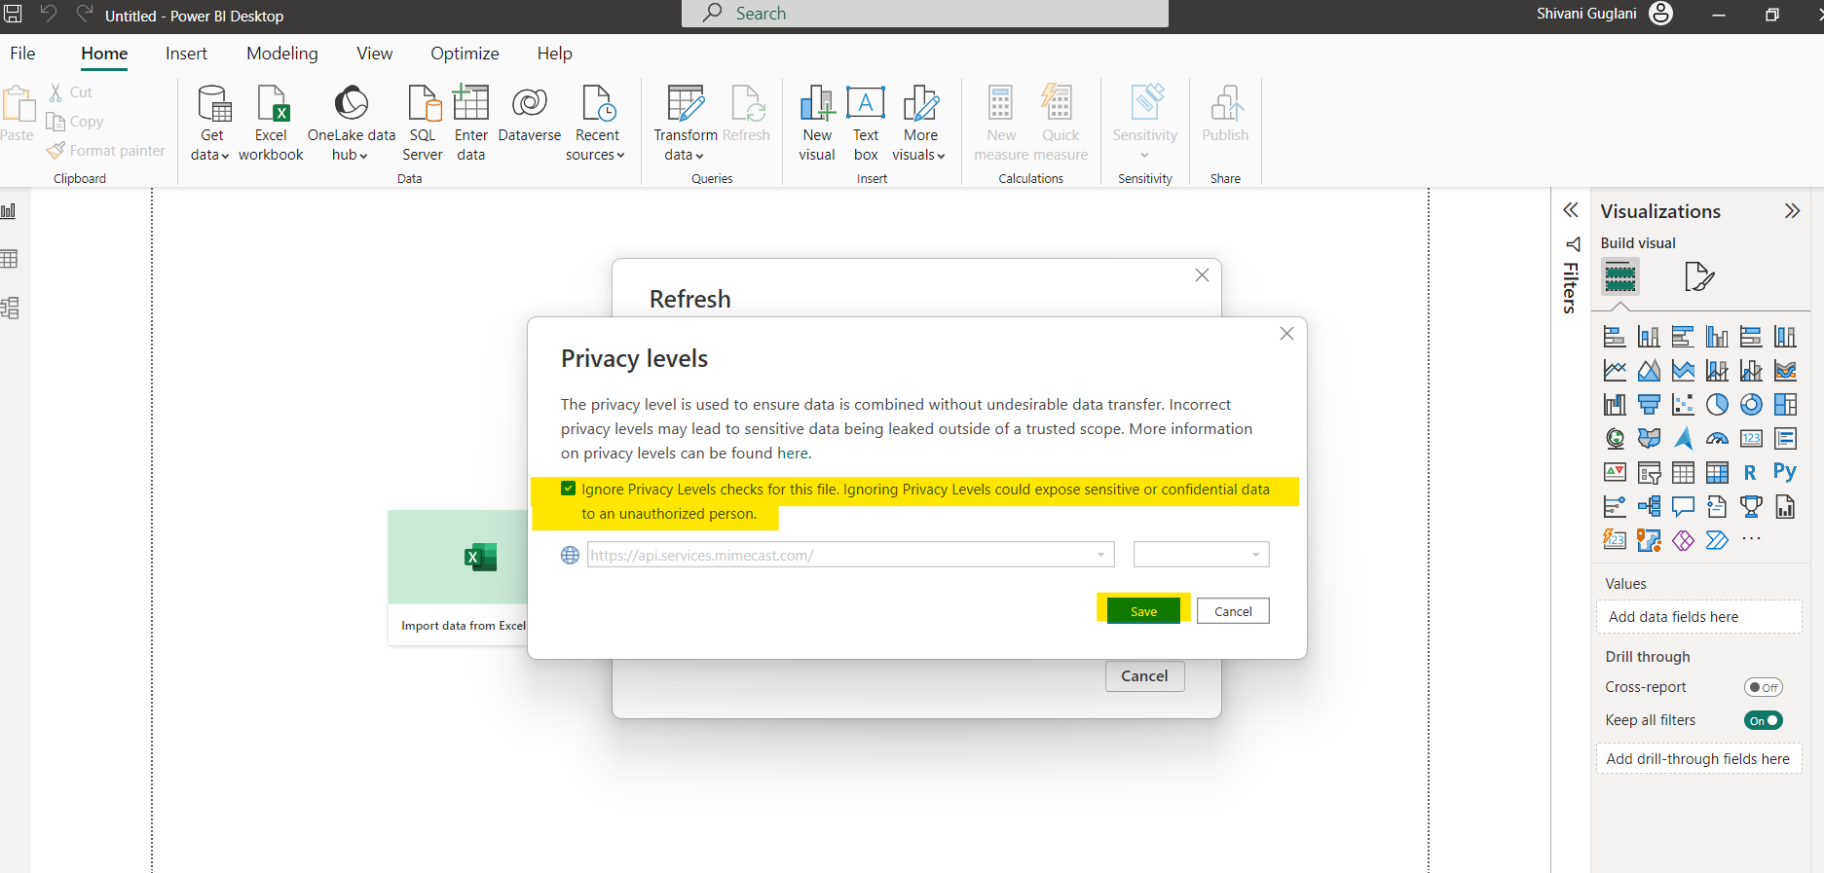Select the Python visual icon
Image resolution: width=1824 pixels, height=873 pixels.
[1784, 473]
